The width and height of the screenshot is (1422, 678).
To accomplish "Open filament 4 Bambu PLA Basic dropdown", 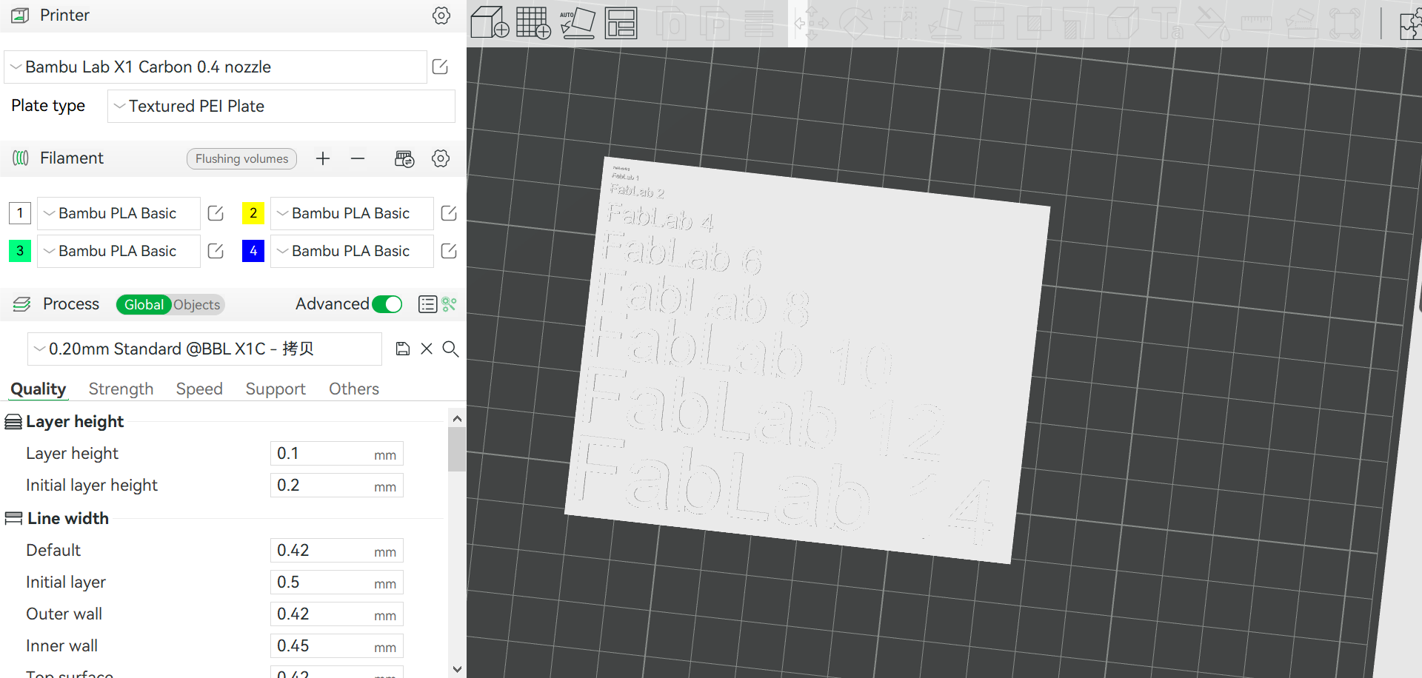I will click(352, 251).
